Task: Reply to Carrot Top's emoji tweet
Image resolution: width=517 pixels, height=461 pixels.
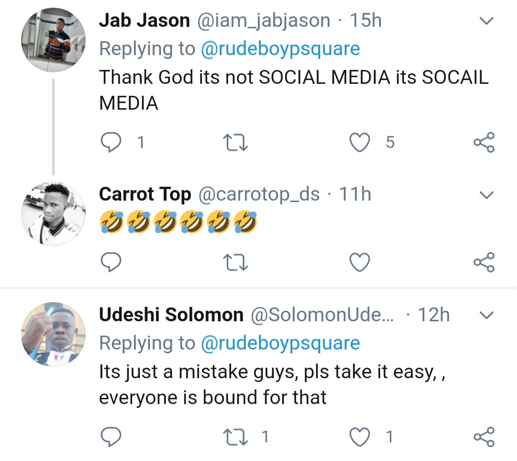Action: pyautogui.click(x=112, y=262)
